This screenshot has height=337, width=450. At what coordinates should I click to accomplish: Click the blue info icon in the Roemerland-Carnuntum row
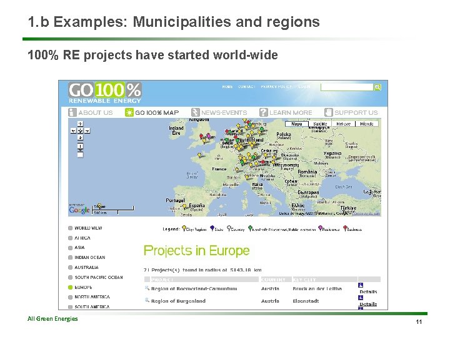pos(361,285)
